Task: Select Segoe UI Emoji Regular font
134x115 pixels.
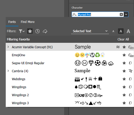Action: tap(28, 63)
